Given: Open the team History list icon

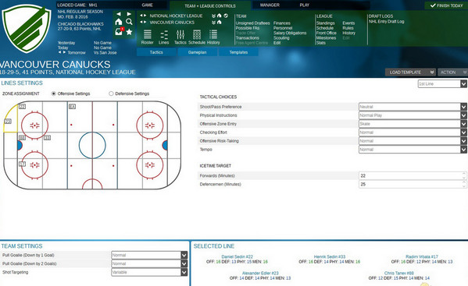Looking at the screenshot, I should click(x=213, y=37).
